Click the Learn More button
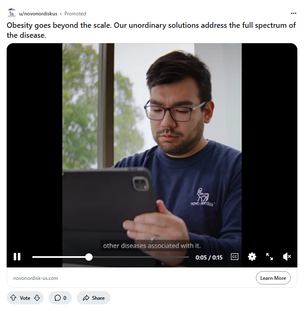 click(x=273, y=278)
